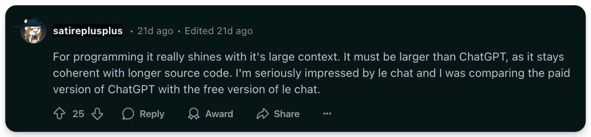
Task: Click the Share button label
Action: 287,114
